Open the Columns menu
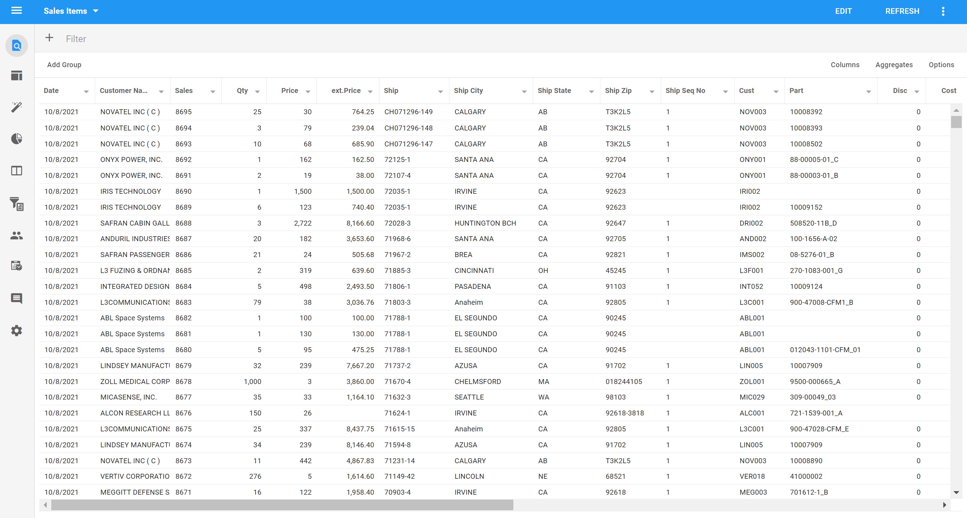The image size is (967, 518). (845, 65)
